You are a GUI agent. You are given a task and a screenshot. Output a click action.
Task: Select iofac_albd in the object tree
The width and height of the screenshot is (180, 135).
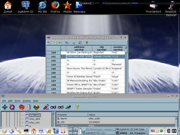tap(35, 119)
